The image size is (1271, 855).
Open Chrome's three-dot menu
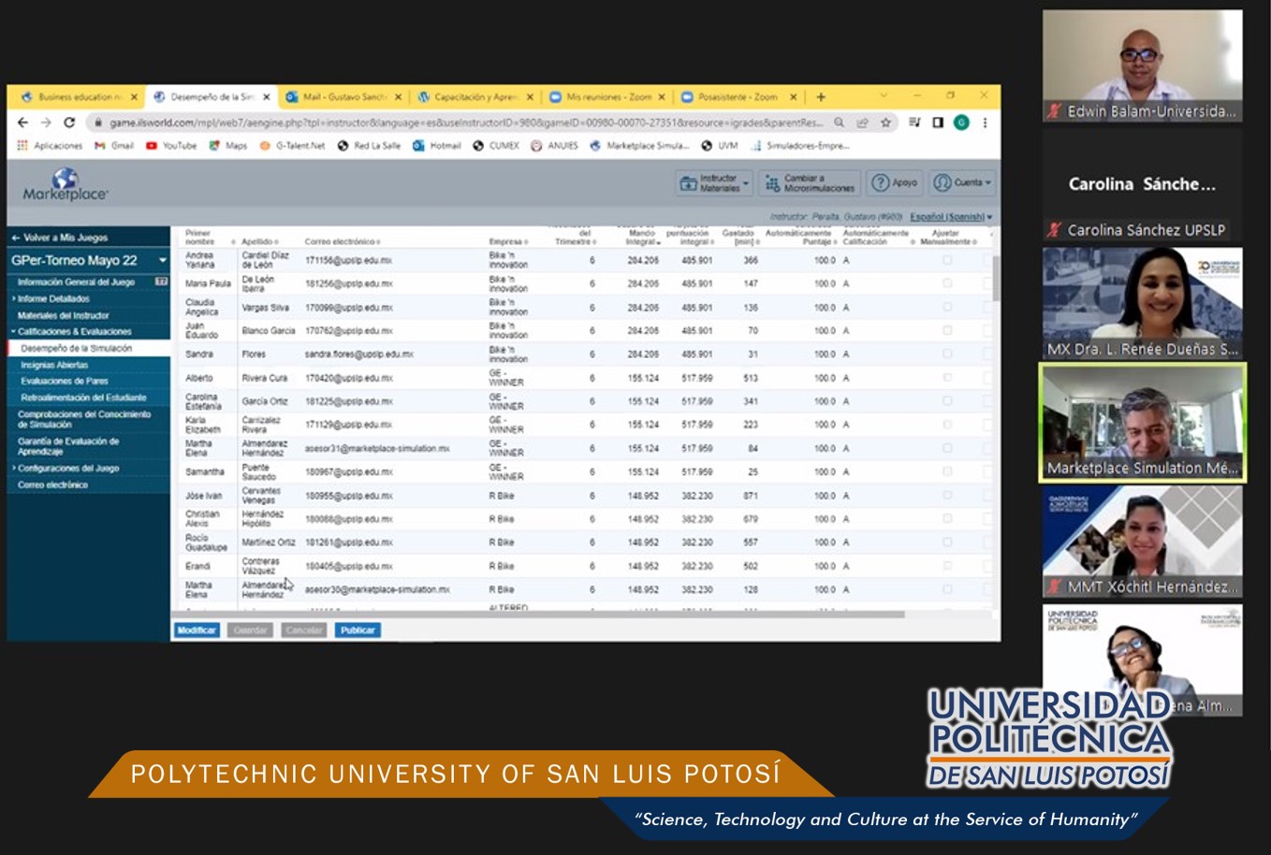(x=985, y=123)
